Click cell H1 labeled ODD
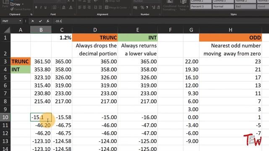 (230, 37)
